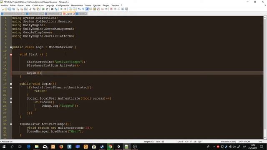Open the Windows Start menu
Screen dimensions: 267x150
4,147
